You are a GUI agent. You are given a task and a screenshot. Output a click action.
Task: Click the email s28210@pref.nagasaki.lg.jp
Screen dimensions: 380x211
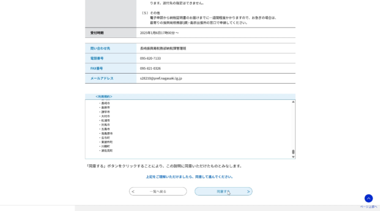tap(161, 78)
